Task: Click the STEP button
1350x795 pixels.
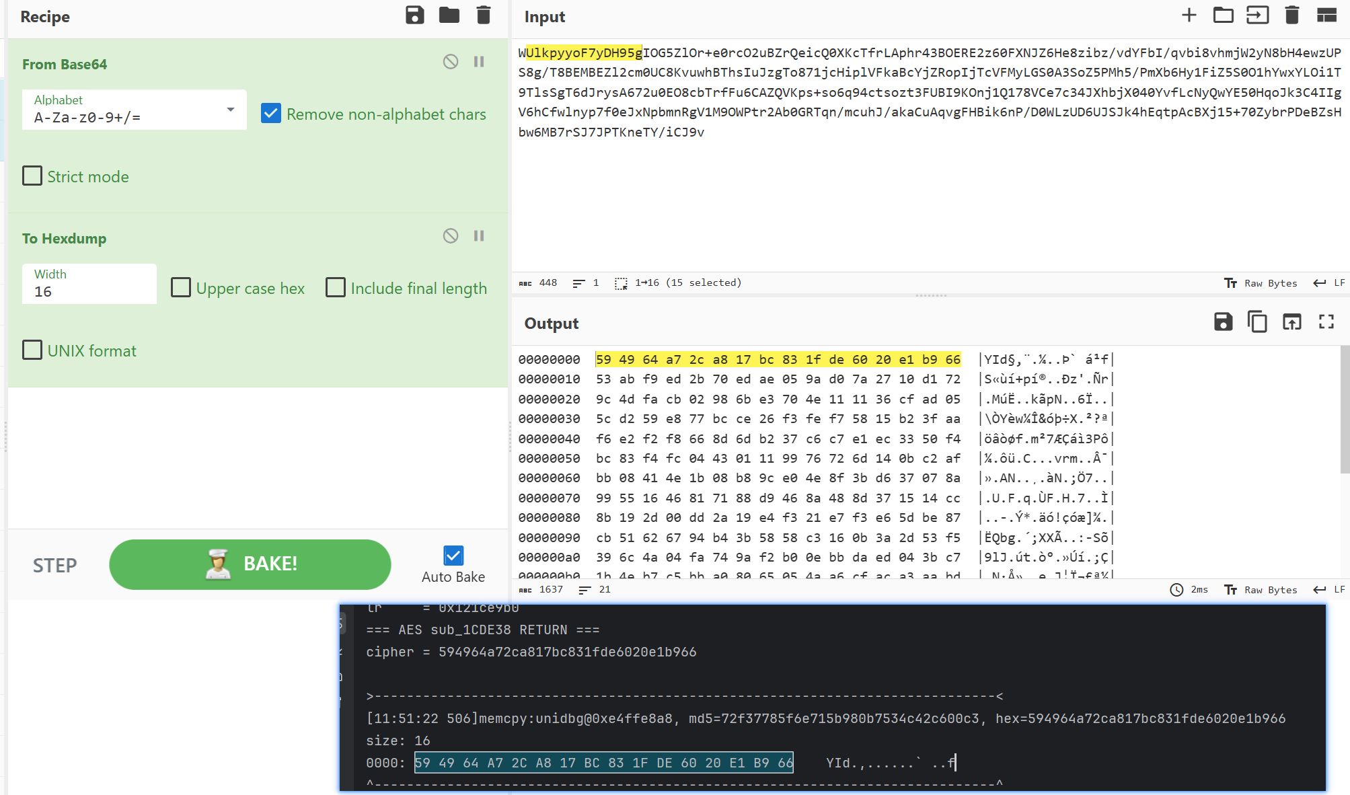Action: pyautogui.click(x=55, y=565)
